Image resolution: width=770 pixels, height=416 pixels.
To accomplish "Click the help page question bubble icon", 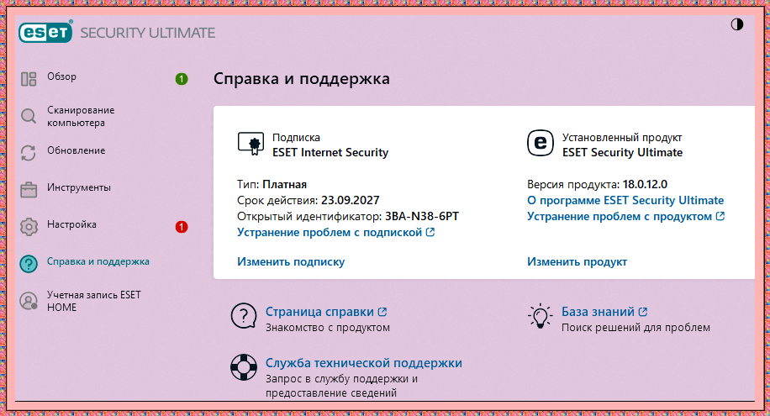I will [x=244, y=316].
